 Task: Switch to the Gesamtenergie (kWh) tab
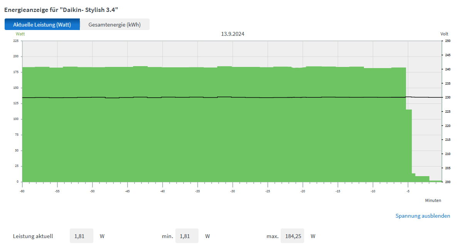(114, 25)
